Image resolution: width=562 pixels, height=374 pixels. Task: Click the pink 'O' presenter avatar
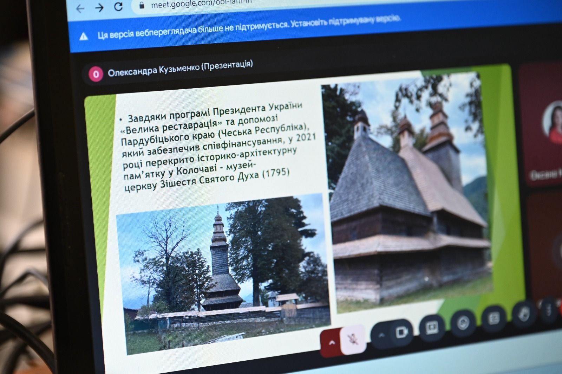pos(96,74)
